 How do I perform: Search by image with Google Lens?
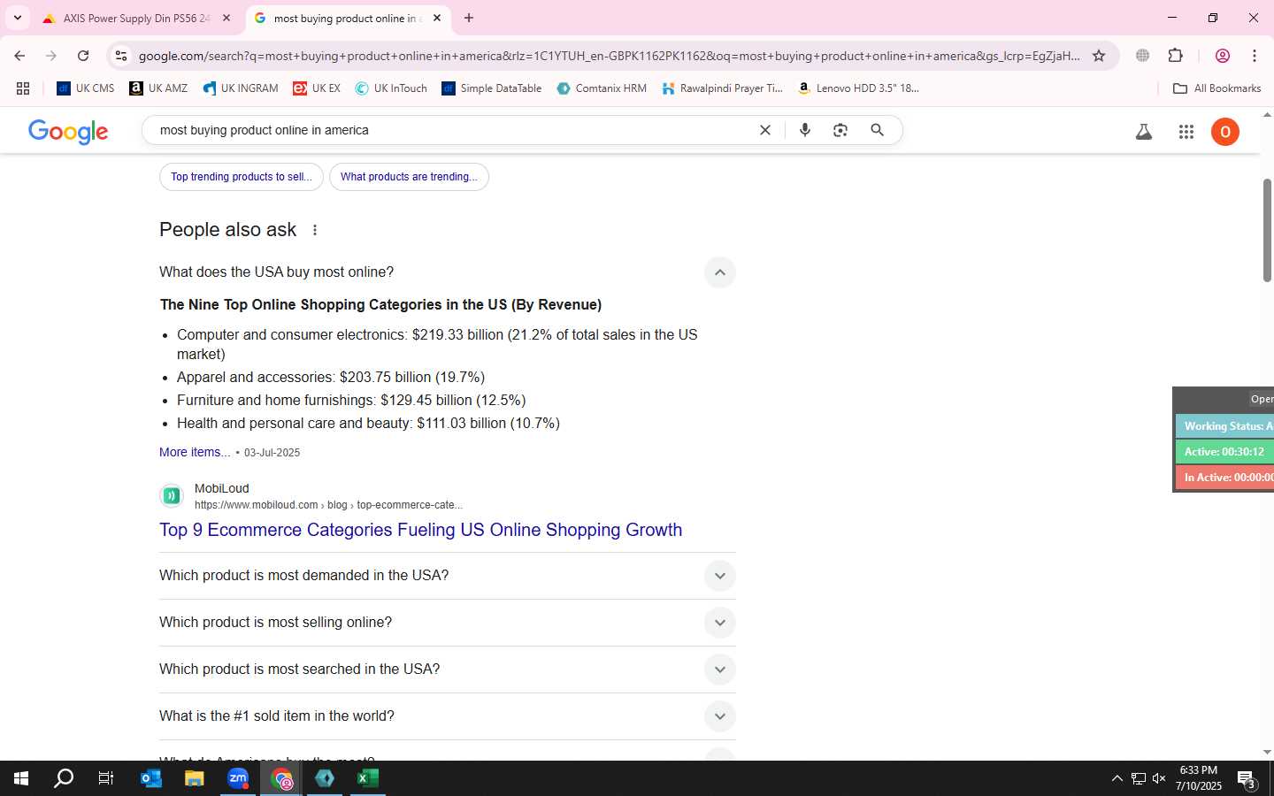(x=840, y=130)
